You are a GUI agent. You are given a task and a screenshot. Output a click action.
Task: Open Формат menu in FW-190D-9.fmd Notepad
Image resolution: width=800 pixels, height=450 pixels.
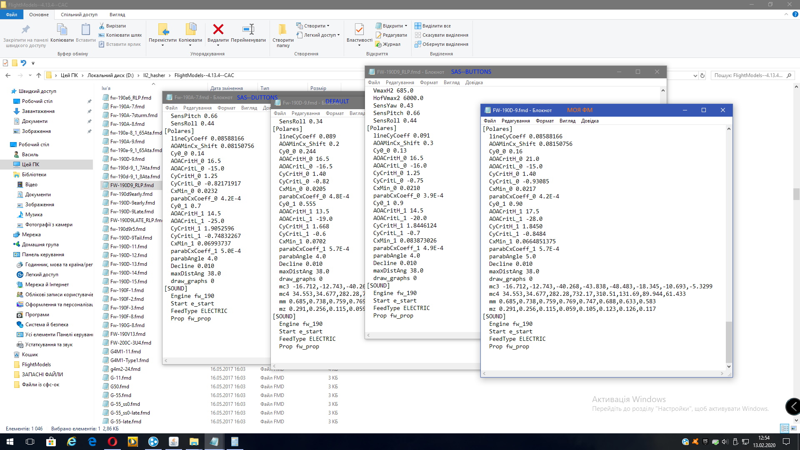pyautogui.click(x=545, y=121)
